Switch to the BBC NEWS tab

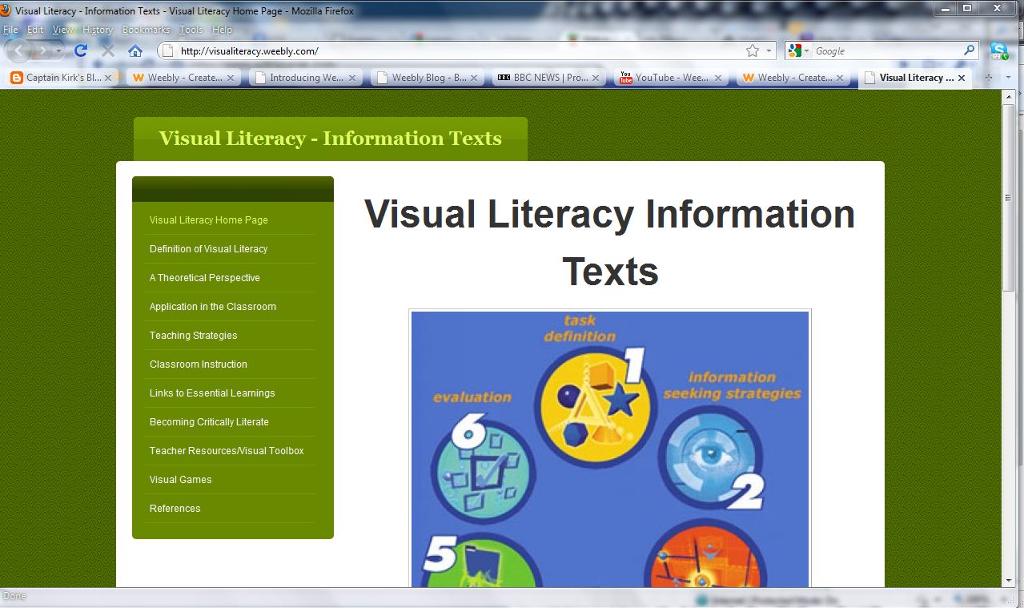[548, 78]
